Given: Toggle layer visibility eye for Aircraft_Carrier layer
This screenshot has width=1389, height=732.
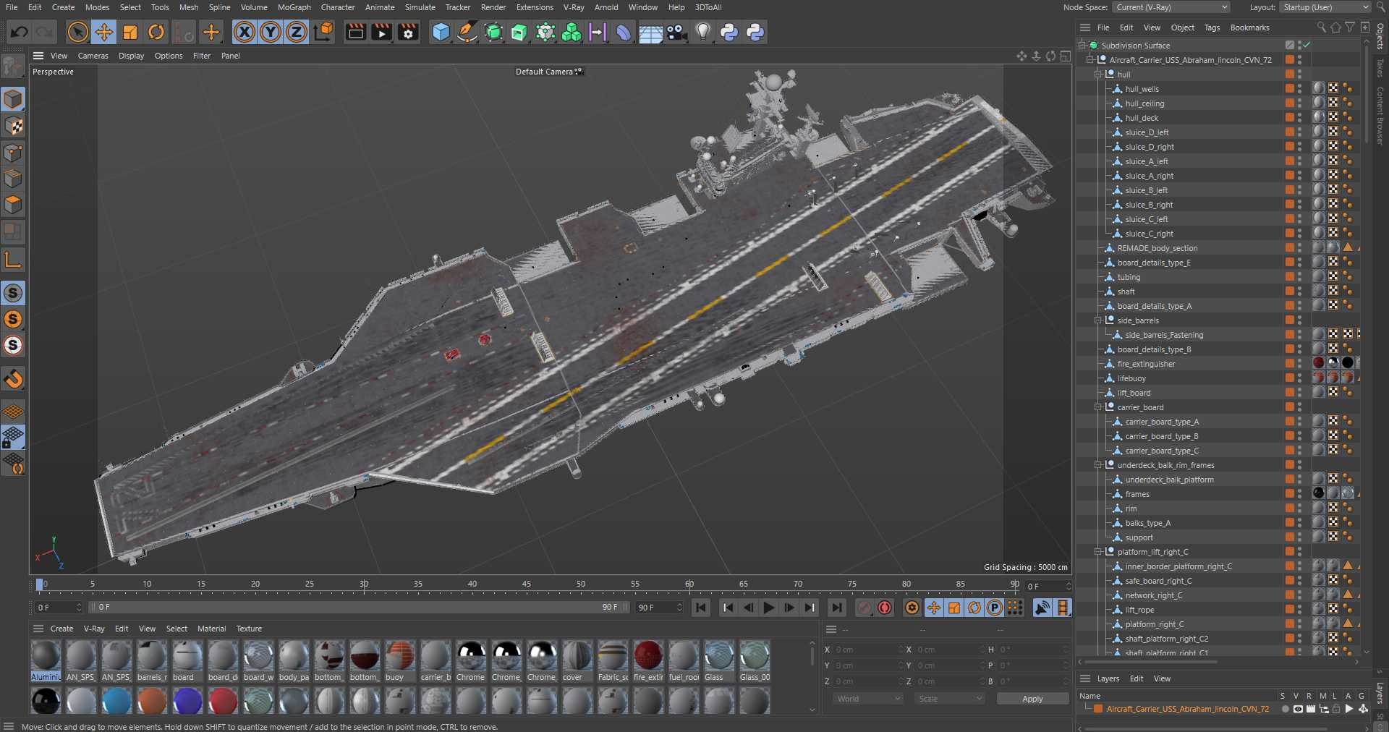Looking at the screenshot, I should pos(1298,709).
